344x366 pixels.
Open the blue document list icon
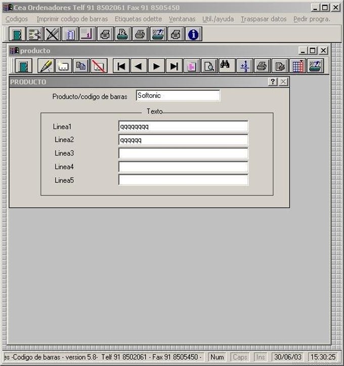tap(70, 34)
